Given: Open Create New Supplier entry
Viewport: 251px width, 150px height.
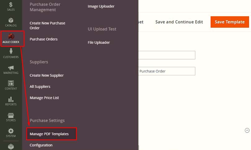Looking at the screenshot, I should (x=46, y=75).
